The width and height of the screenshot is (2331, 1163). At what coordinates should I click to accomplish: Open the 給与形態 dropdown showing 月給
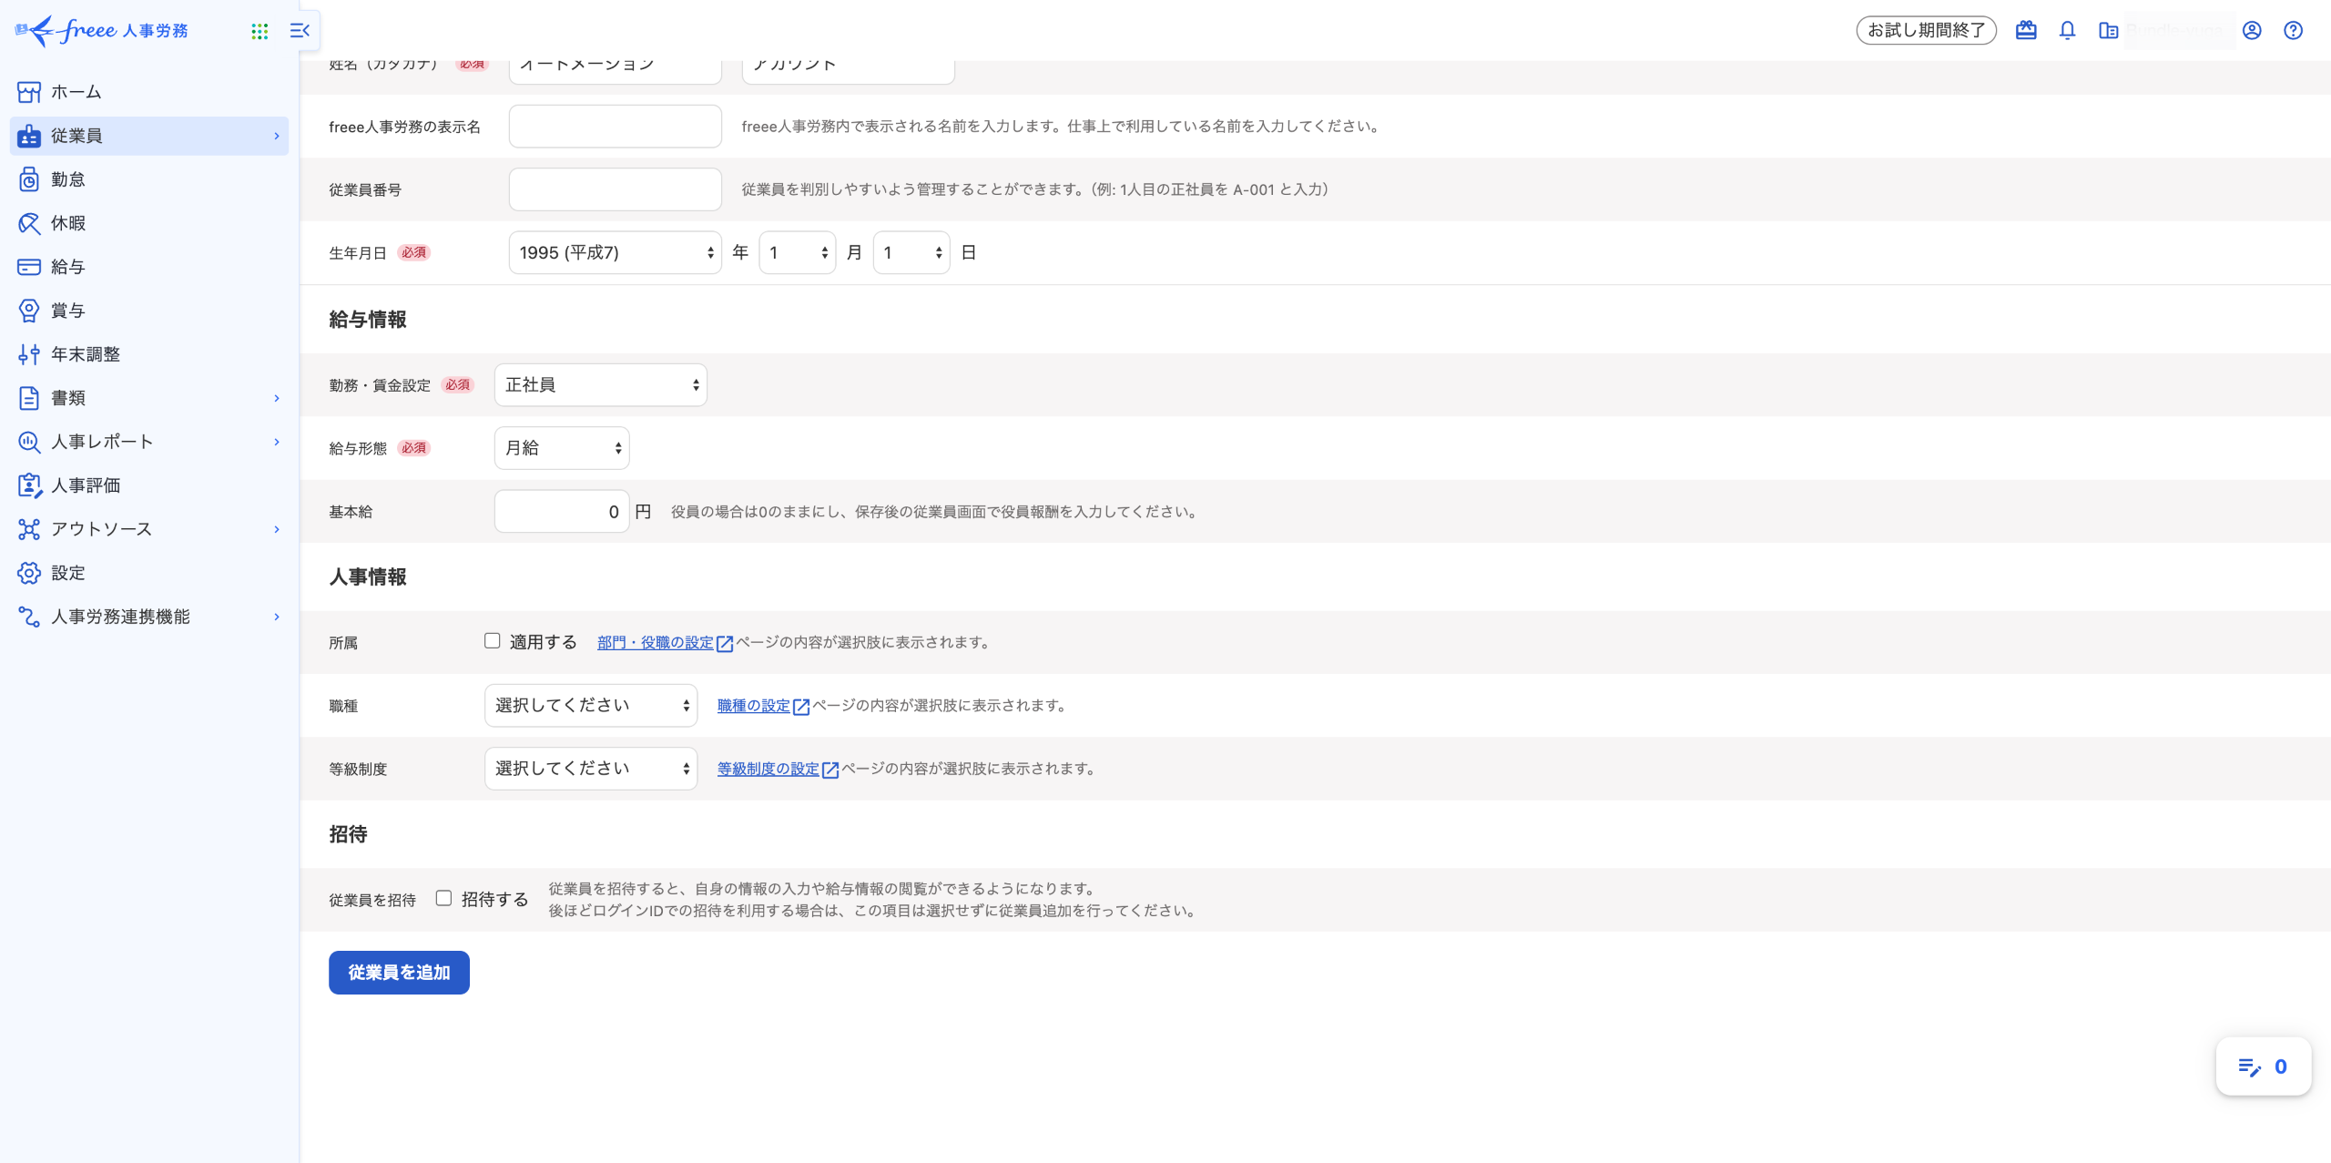[x=561, y=448]
